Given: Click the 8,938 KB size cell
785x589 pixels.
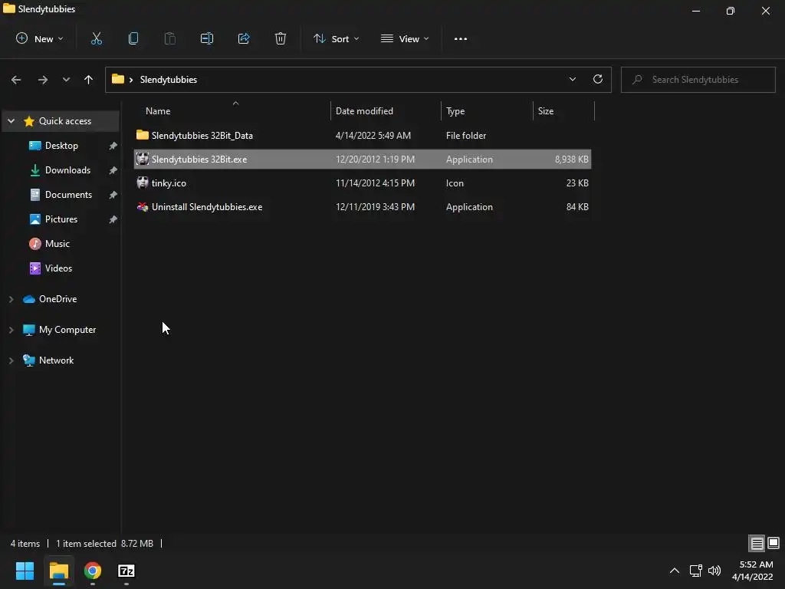Looking at the screenshot, I should (571, 160).
